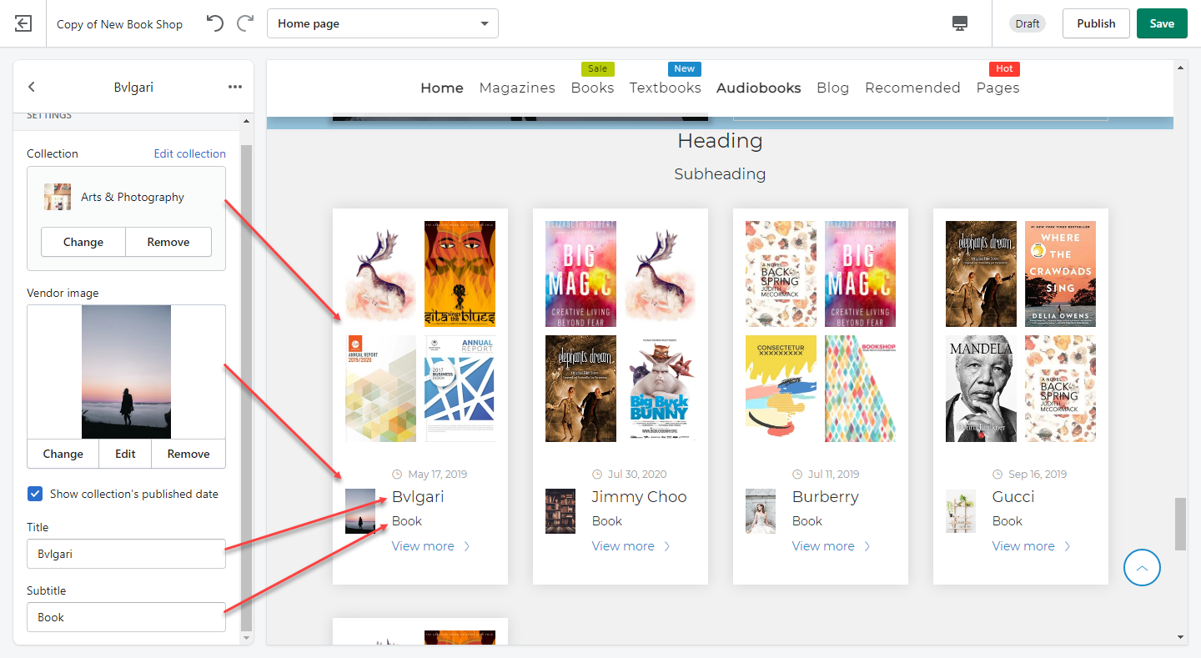Click the New badge above Textbooks

[x=685, y=69]
